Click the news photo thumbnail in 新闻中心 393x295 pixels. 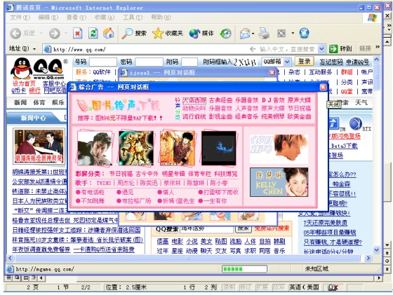coord(39,146)
